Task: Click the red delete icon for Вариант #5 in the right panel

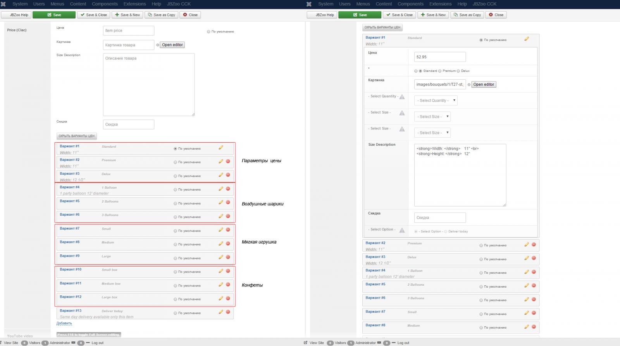Action: point(534,286)
